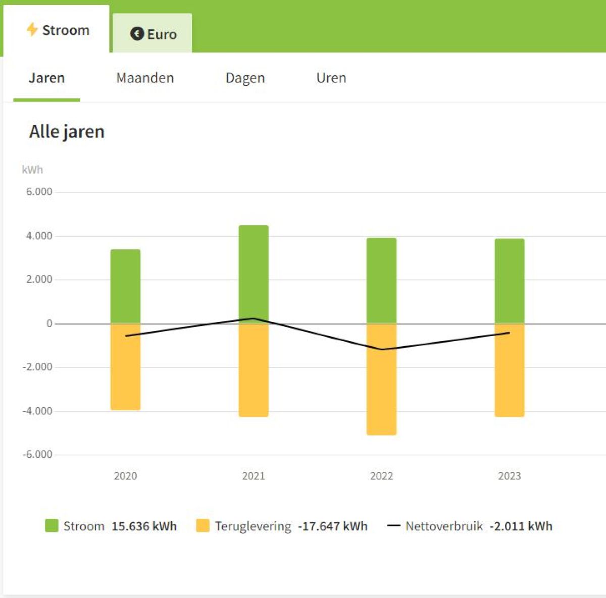Toggle the Nettoverbruik series via legend label
This screenshot has height=598, width=606.
tap(444, 526)
